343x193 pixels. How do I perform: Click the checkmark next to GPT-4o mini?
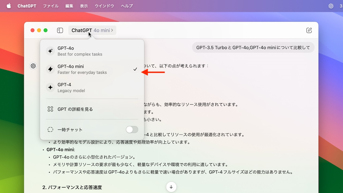(x=135, y=69)
